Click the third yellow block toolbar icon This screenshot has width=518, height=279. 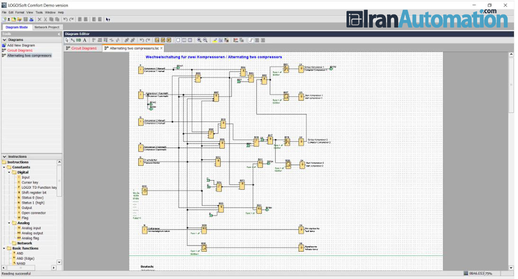[169, 40]
